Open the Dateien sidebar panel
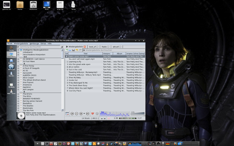The width and height of the screenshot is (234, 146). 11,61
